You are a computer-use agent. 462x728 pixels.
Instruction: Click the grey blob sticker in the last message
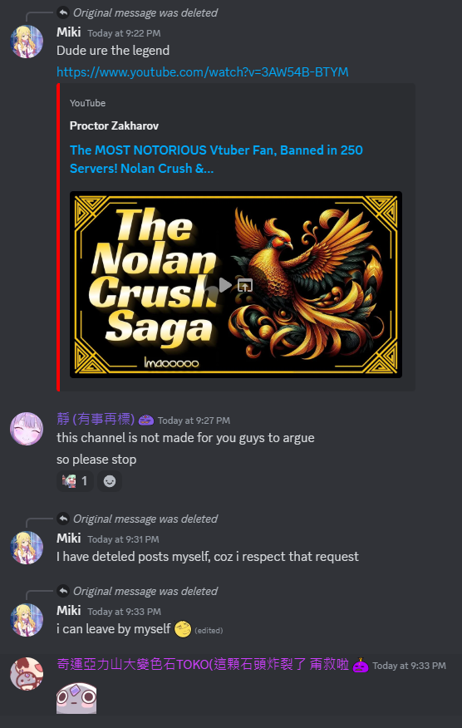[76, 698]
